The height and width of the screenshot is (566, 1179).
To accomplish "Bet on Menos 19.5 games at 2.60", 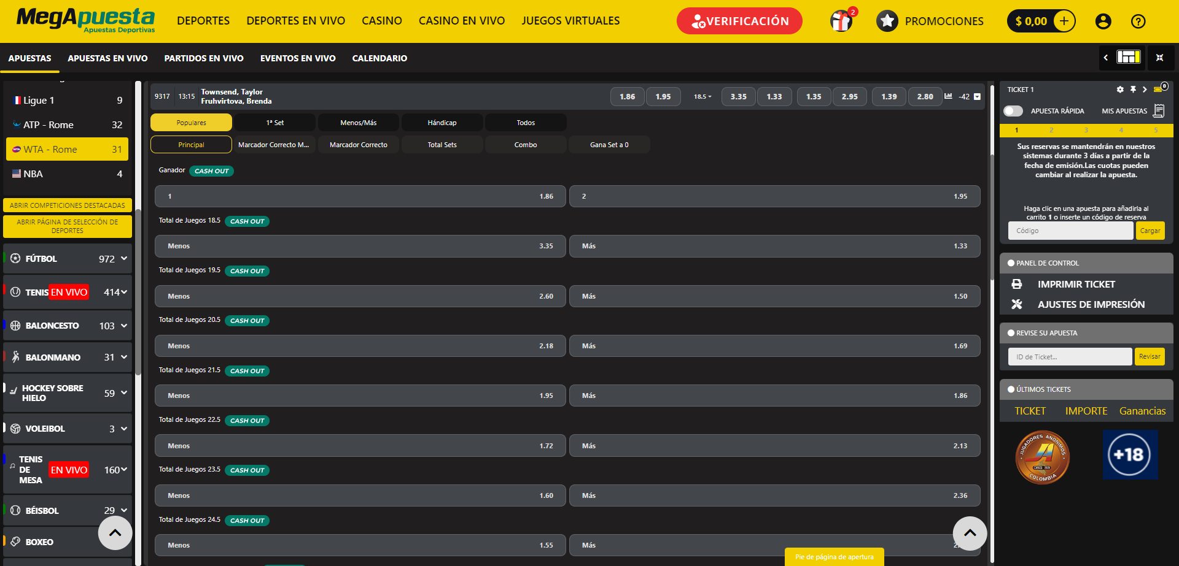I will [360, 296].
